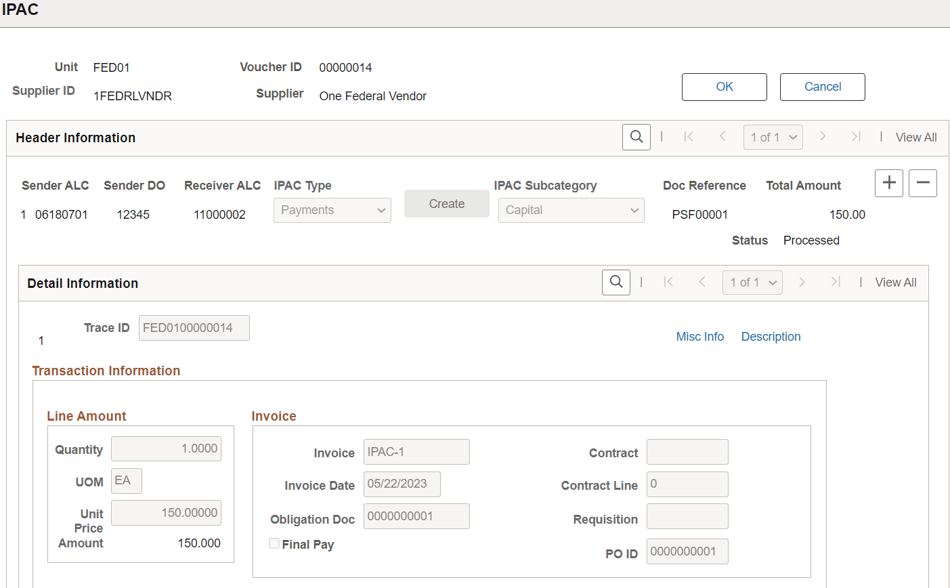Click the next arrow in Header Information

pos(822,137)
